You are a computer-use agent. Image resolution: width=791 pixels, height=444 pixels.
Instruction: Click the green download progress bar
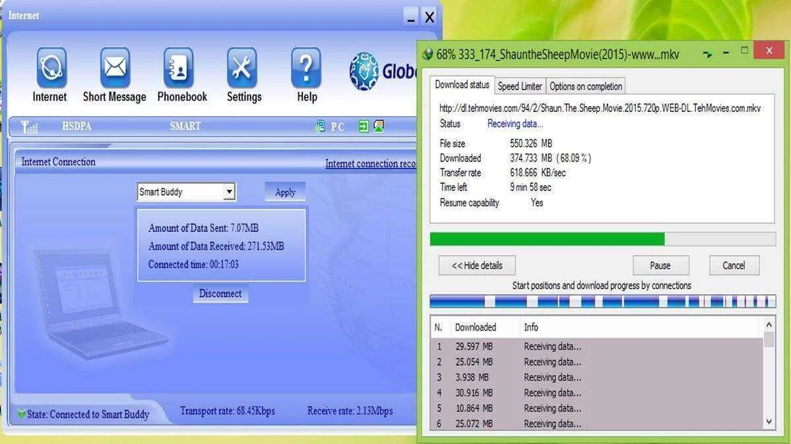tap(603, 239)
